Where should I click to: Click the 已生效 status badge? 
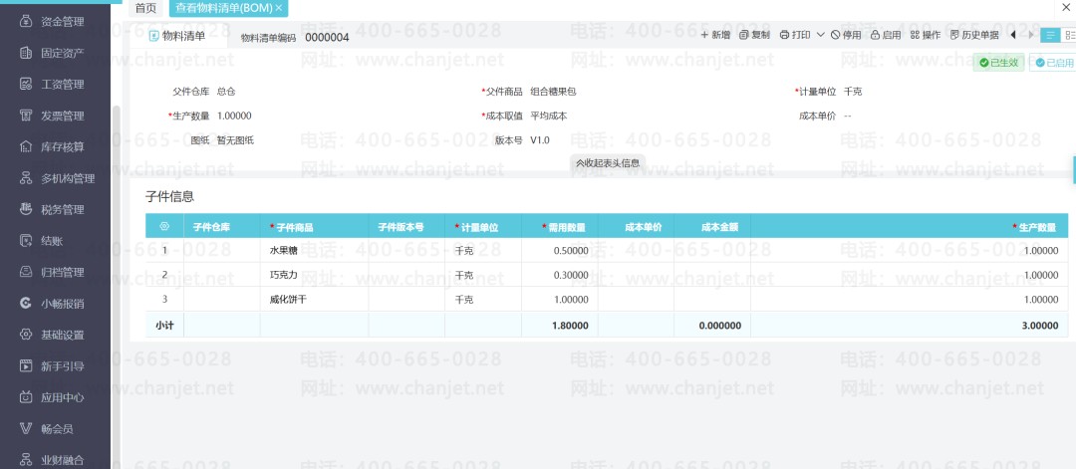point(998,63)
